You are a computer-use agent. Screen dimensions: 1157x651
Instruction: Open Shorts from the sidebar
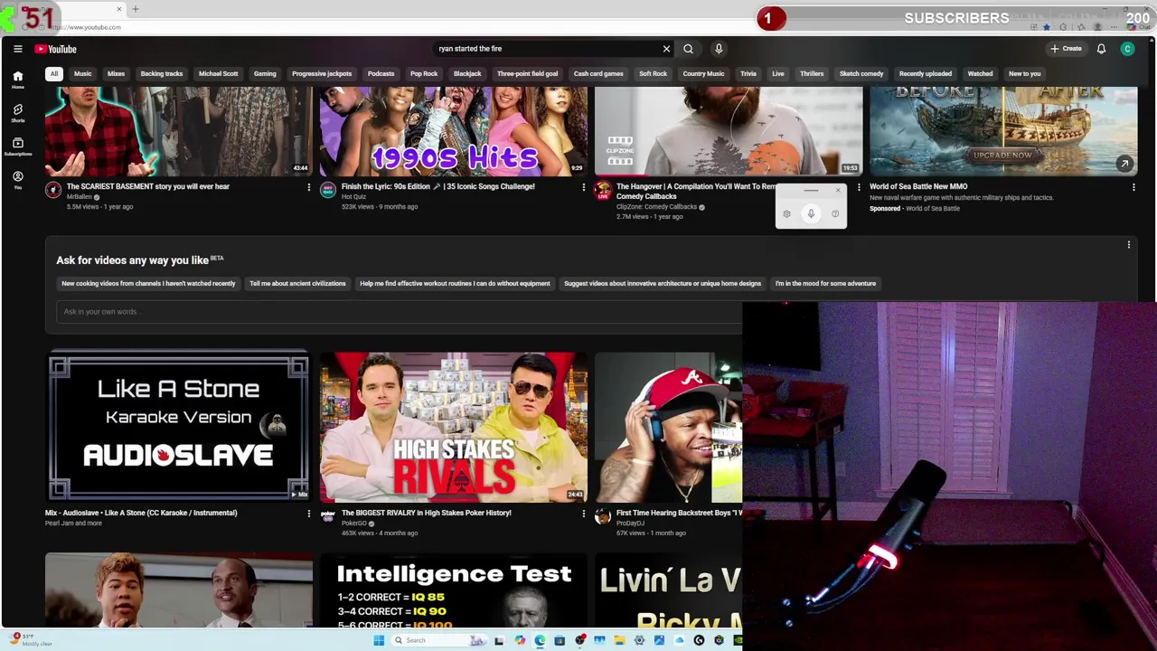[17, 113]
